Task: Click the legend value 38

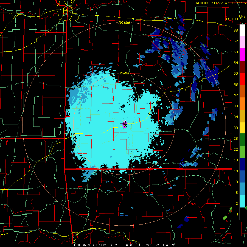Action: click(x=236, y=106)
